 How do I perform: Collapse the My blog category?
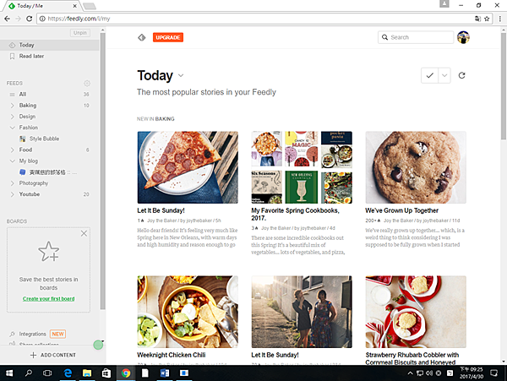click(x=13, y=161)
